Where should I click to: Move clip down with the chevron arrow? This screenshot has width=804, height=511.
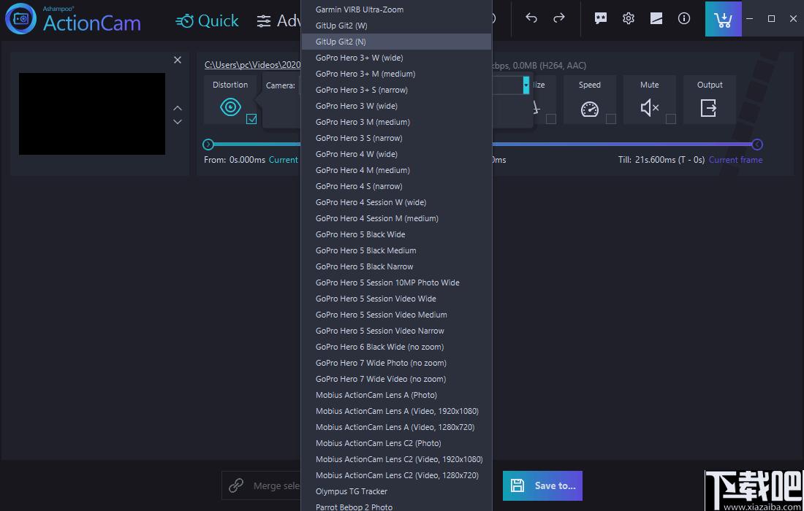pyautogui.click(x=178, y=122)
